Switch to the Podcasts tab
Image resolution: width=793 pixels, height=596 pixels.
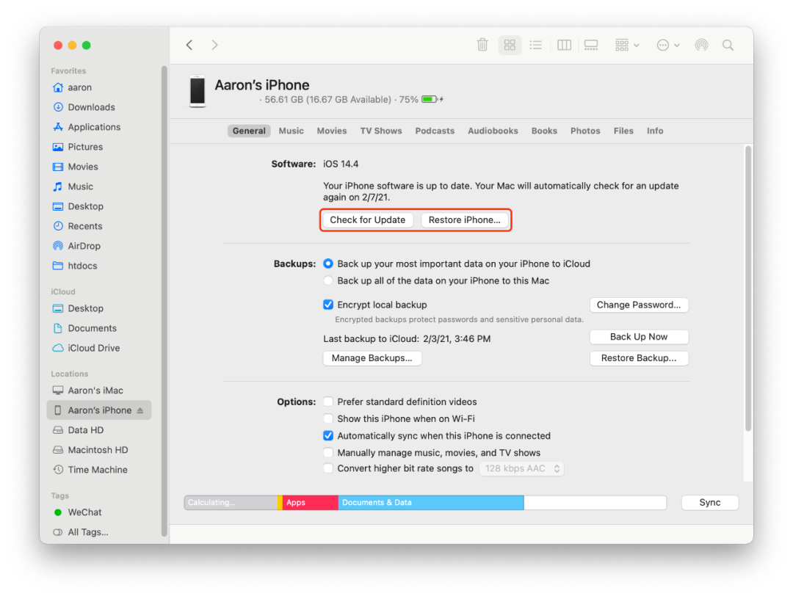435,131
